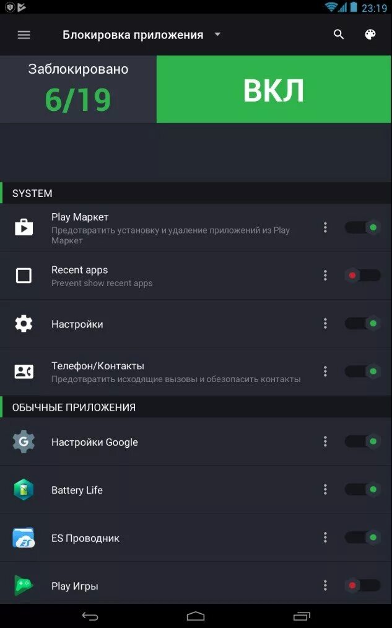Turn on Play Игры lock switch
Screen dimensions: 392x628
click(x=362, y=585)
